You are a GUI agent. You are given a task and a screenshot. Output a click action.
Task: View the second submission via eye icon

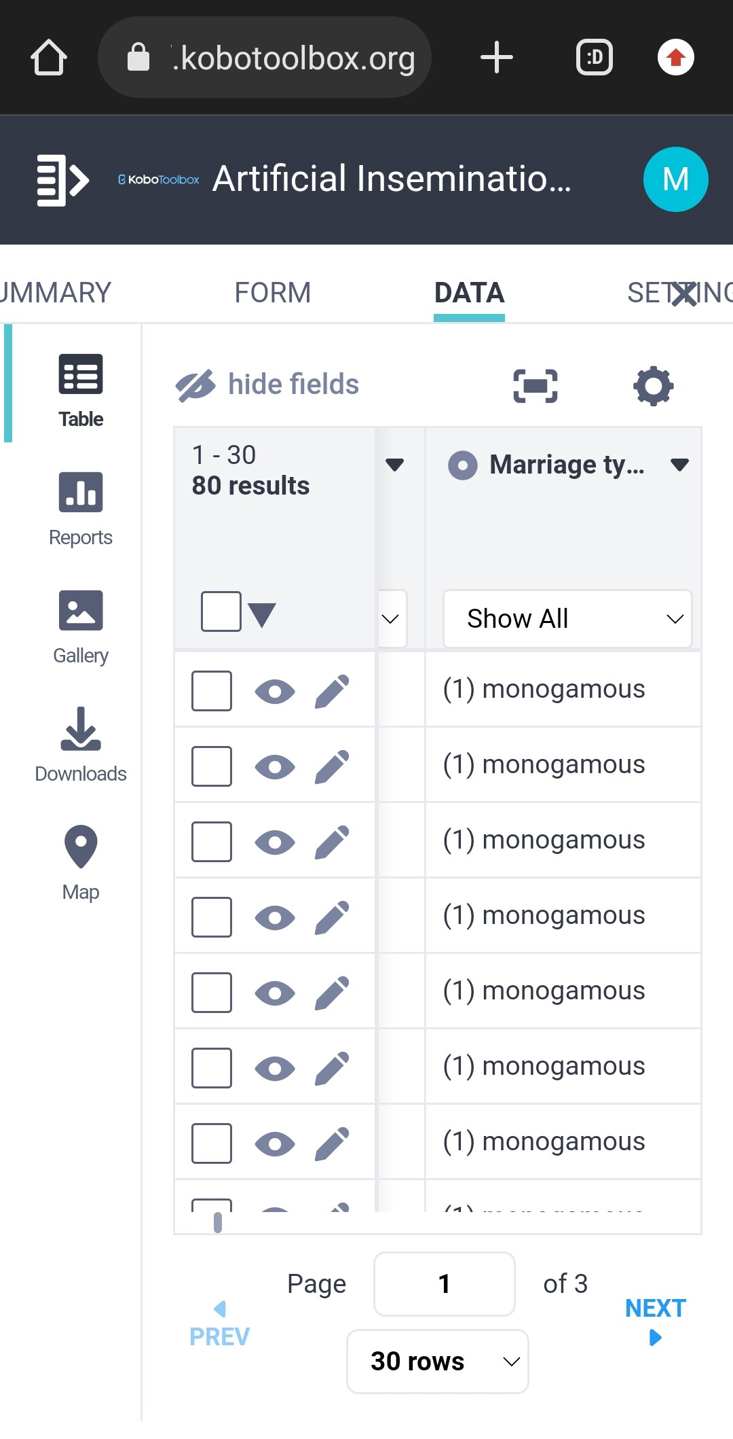tap(274, 767)
